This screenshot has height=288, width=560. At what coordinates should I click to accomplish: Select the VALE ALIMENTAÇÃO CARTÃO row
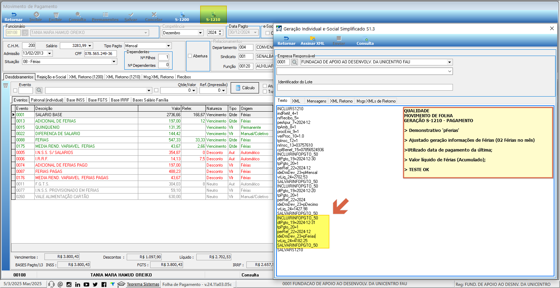tap(142, 196)
